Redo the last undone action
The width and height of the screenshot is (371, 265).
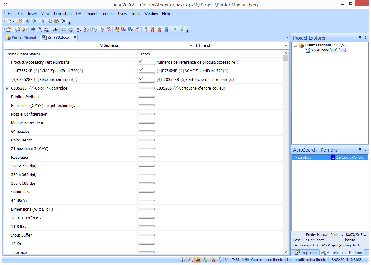34,21
